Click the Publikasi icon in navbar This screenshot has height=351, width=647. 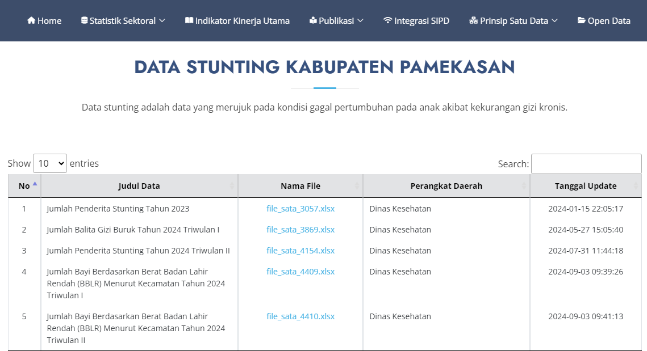[x=313, y=20]
